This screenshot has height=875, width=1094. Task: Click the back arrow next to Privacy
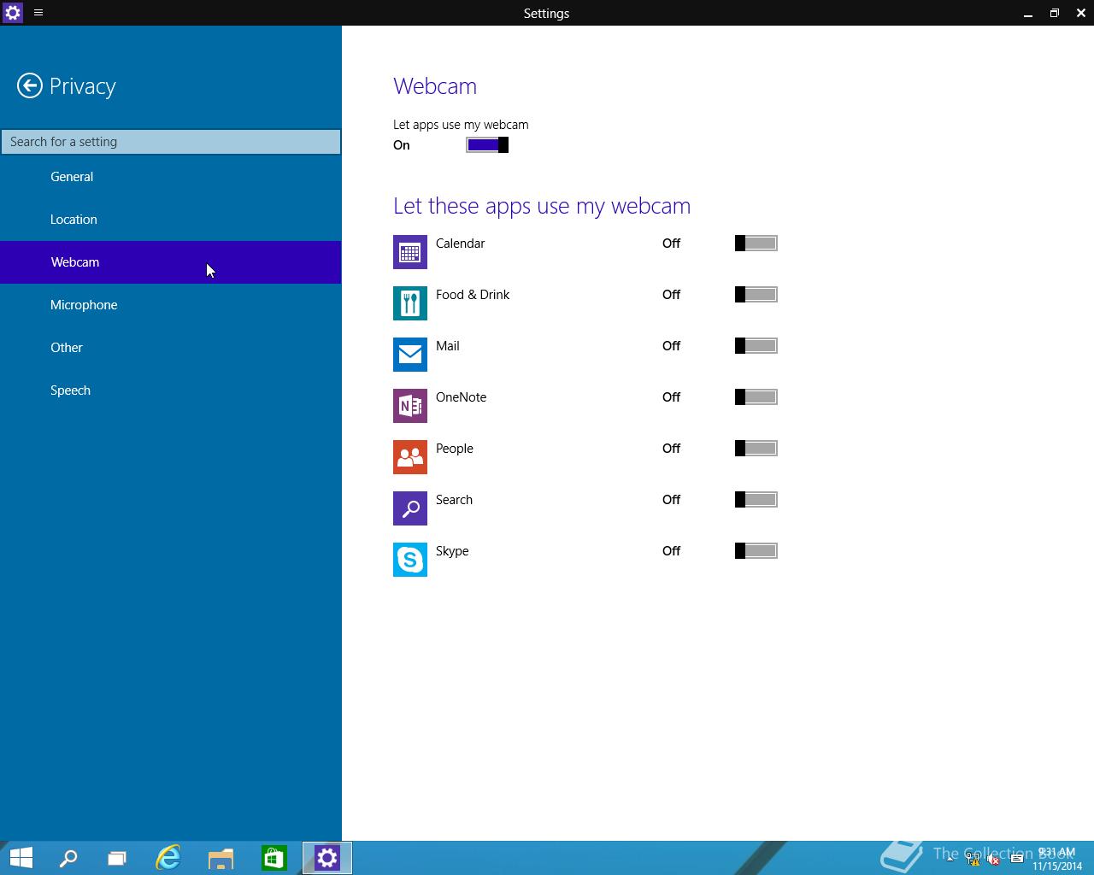tap(30, 85)
